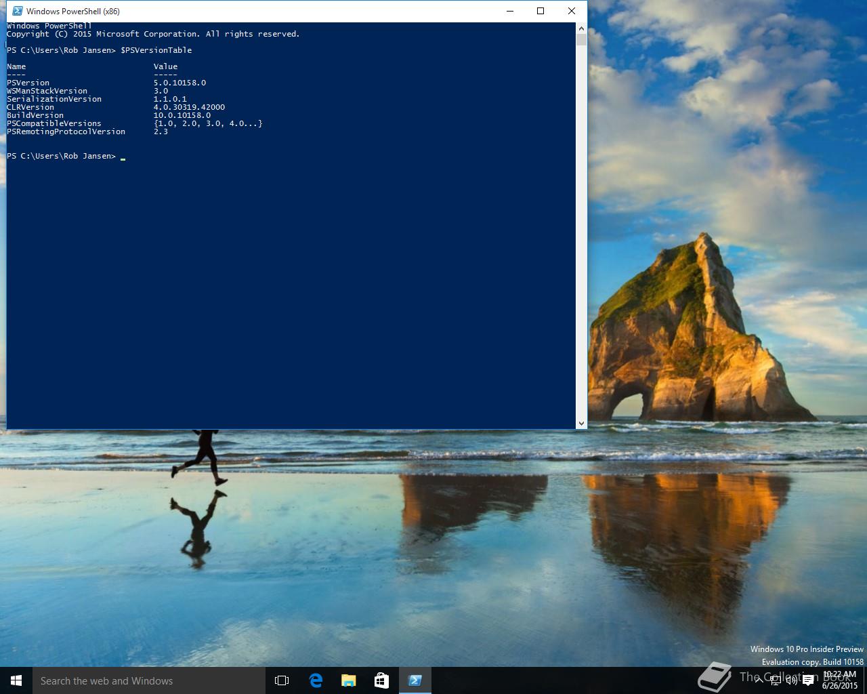Image resolution: width=867 pixels, height=694 pixels.
Task: Launch Microsoft Edge from the taskbar
Action: (316, 680)
